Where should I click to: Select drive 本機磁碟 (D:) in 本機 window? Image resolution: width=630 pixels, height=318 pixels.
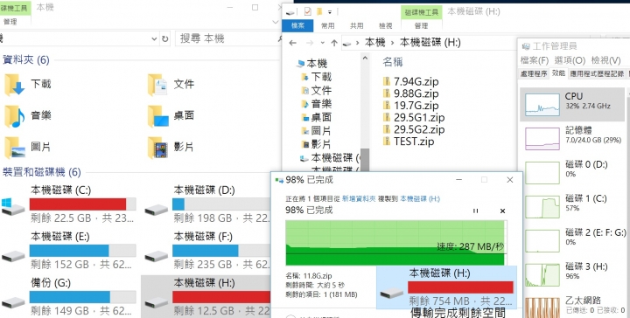coord(206,204)
